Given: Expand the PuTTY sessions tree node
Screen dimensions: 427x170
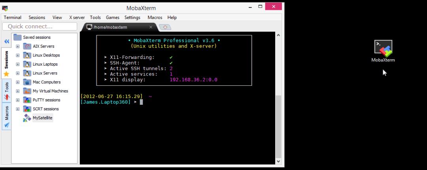Looking at the screenshot, I should [x=18, y=100].
